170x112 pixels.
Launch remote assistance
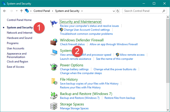click(x=76, y=59)
